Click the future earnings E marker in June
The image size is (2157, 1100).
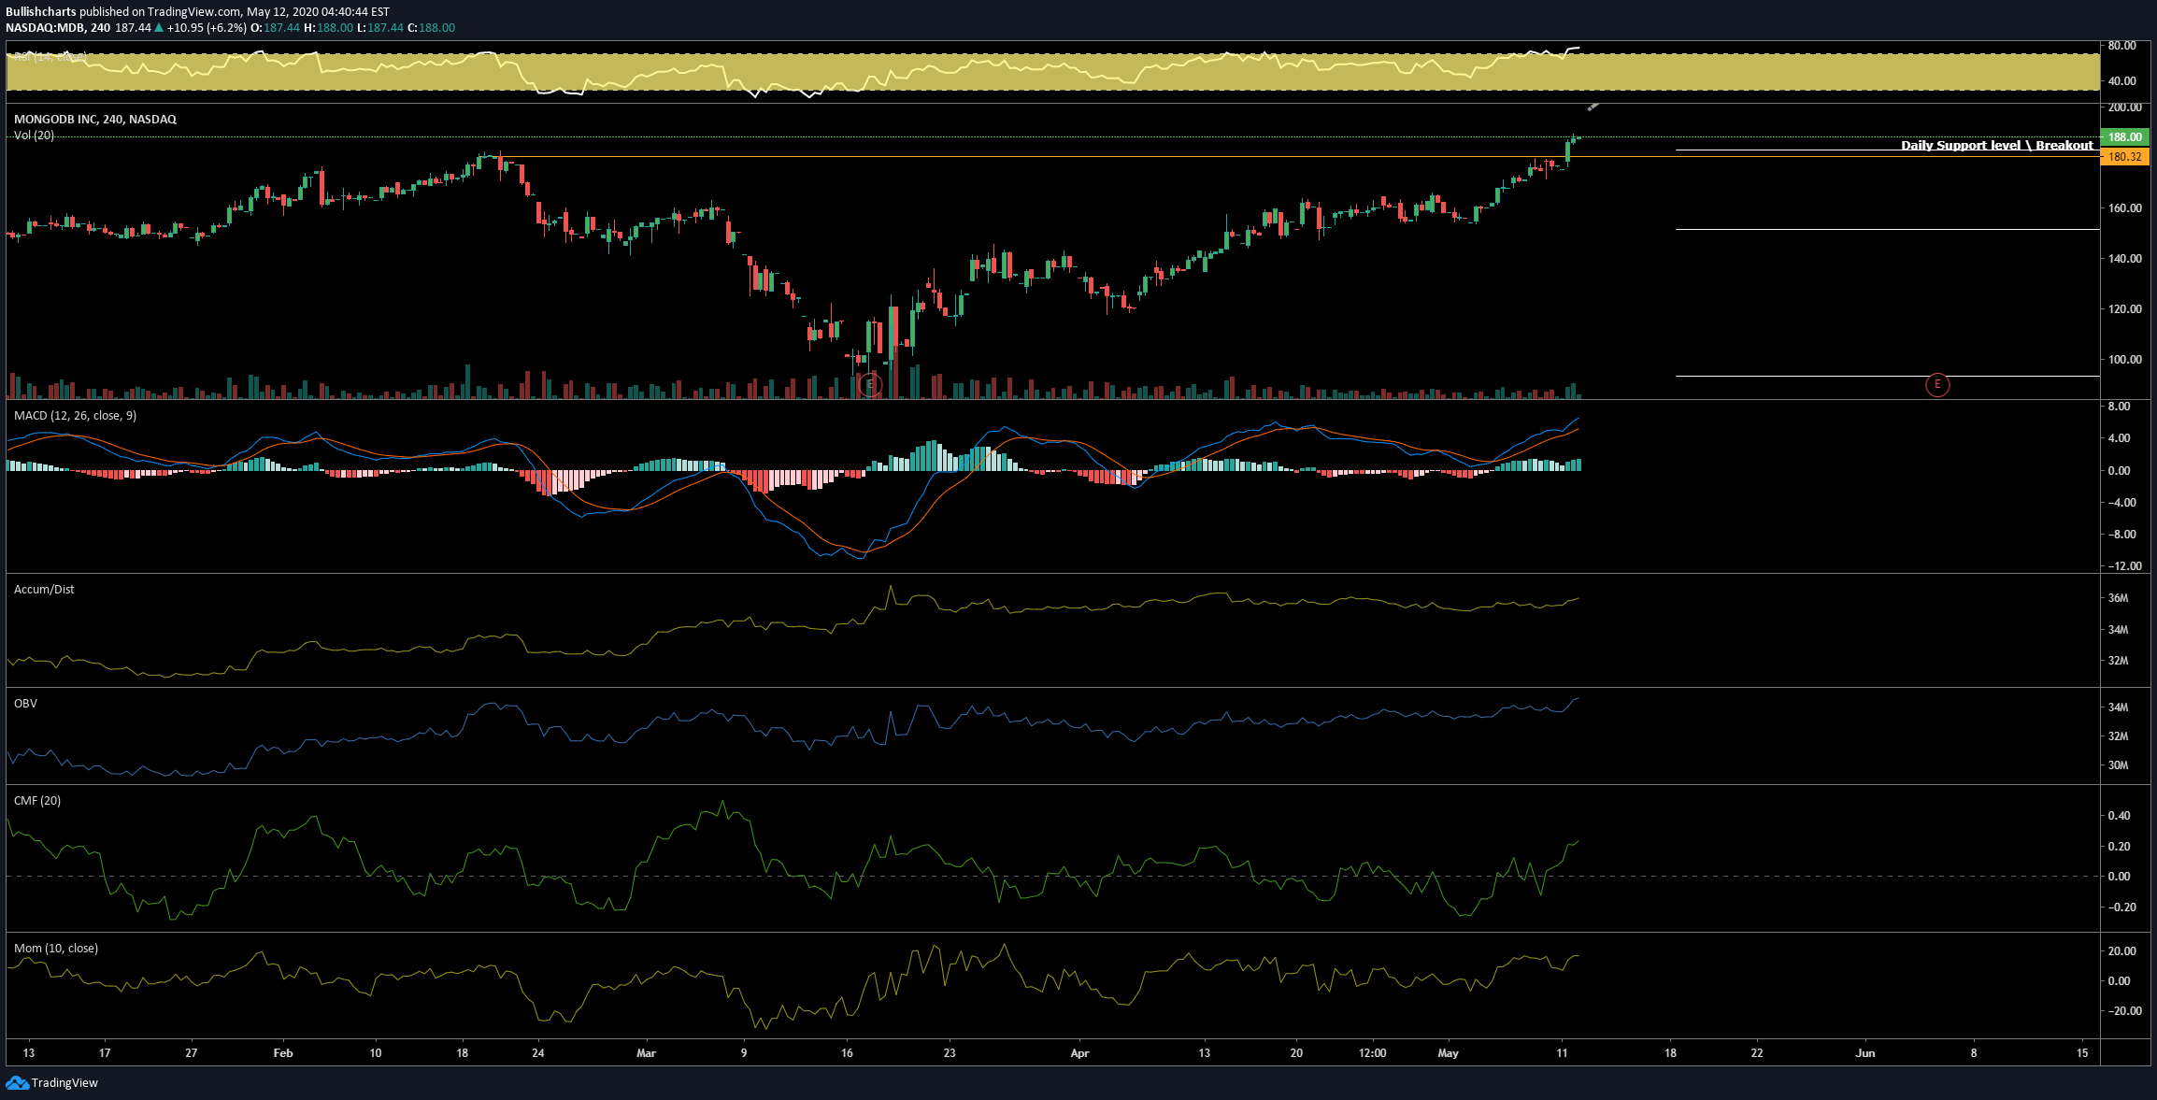tap(1937, 384)
